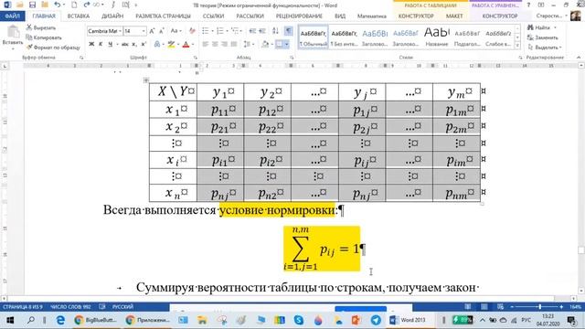The height and width of the screenshot is (329, 585).
Task: Toggle superscript formatting
Action: point(144,45)
